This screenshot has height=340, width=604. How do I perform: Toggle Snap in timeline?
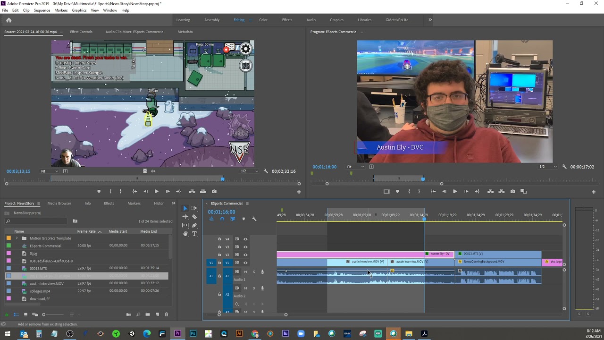(x=222, y=219)
